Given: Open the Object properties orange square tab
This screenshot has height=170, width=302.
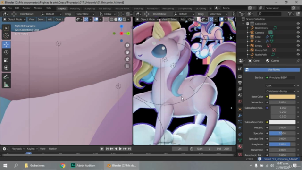Looking at the screenshot, I should (x=240, y=109).
